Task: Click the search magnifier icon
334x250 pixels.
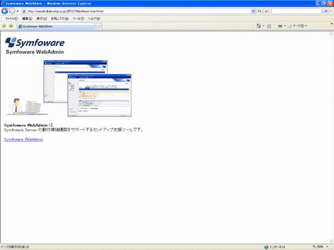Action: pos(325,11)
